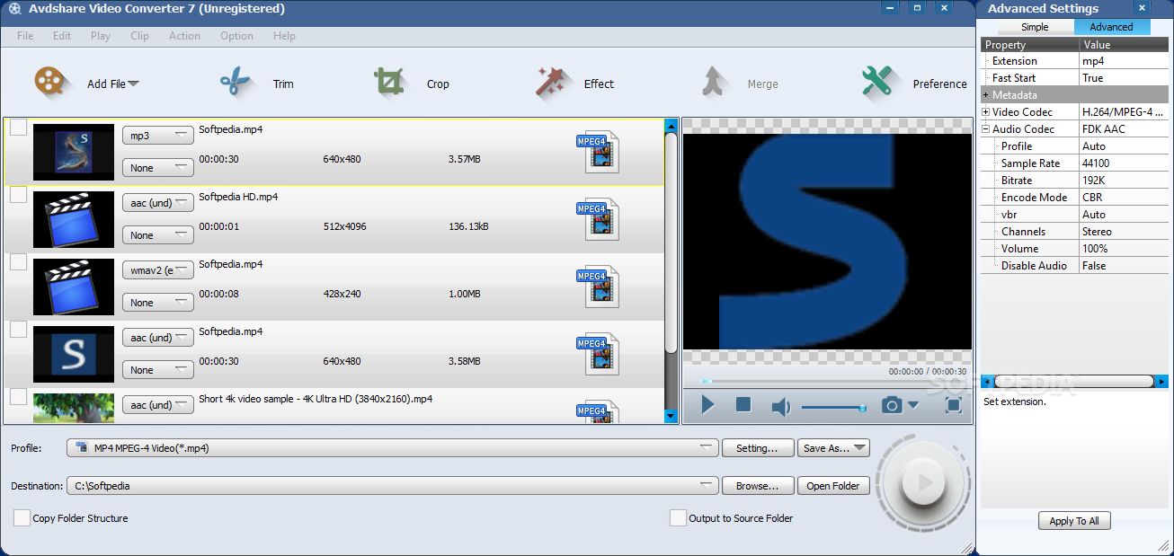Image resolution: width=1174 pixels, height=556 pixels.
Task: Open the Help menu
Action: pos(284,36)
